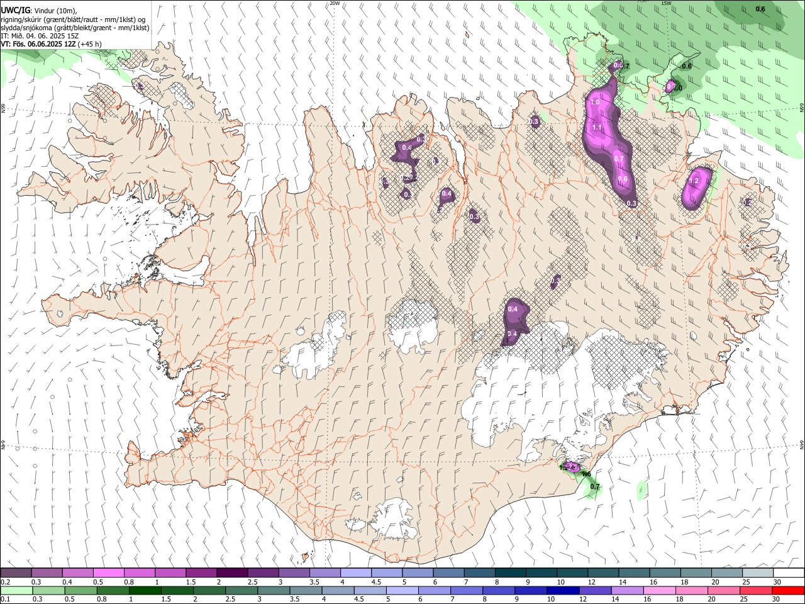805x604 pixels.
Task: Click the "IT: Mið. 04. 06. 2025 15Z" line
Action: tap(40, 36)
